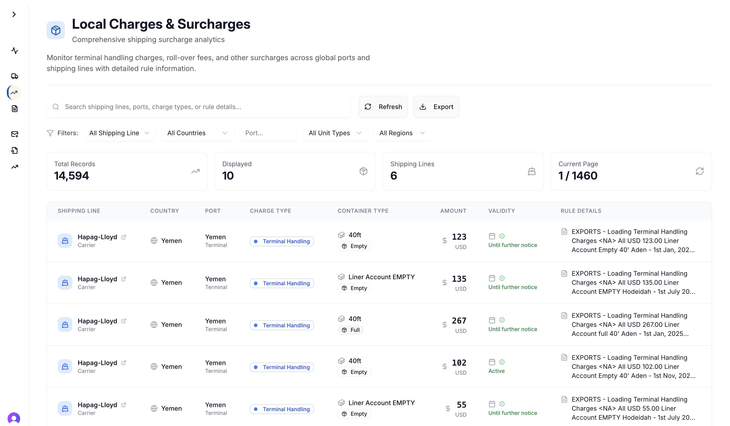This screenshot has width=730, height=426.
Task: Click Terminal Handling badge in the 267 USD row
Action: (282, 325)
